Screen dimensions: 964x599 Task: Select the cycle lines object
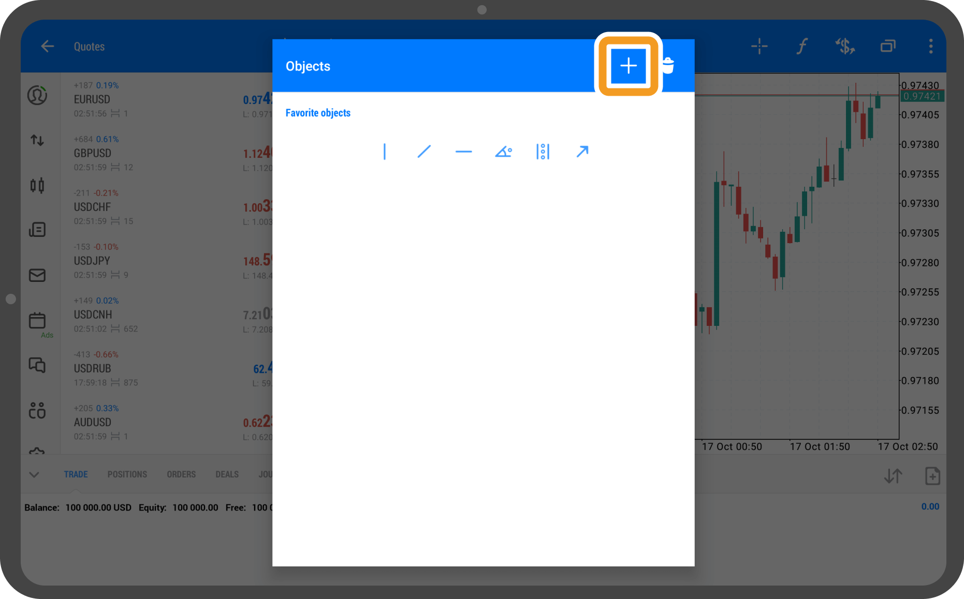[543, 152]
